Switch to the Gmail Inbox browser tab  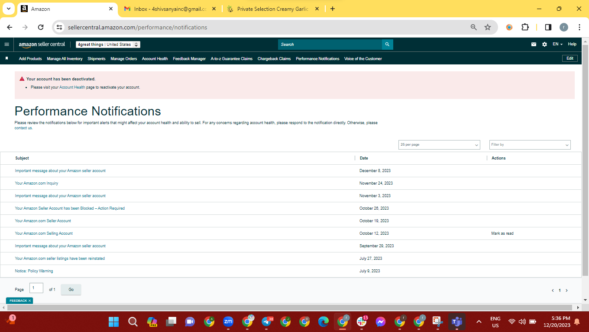tap(170, 9)
